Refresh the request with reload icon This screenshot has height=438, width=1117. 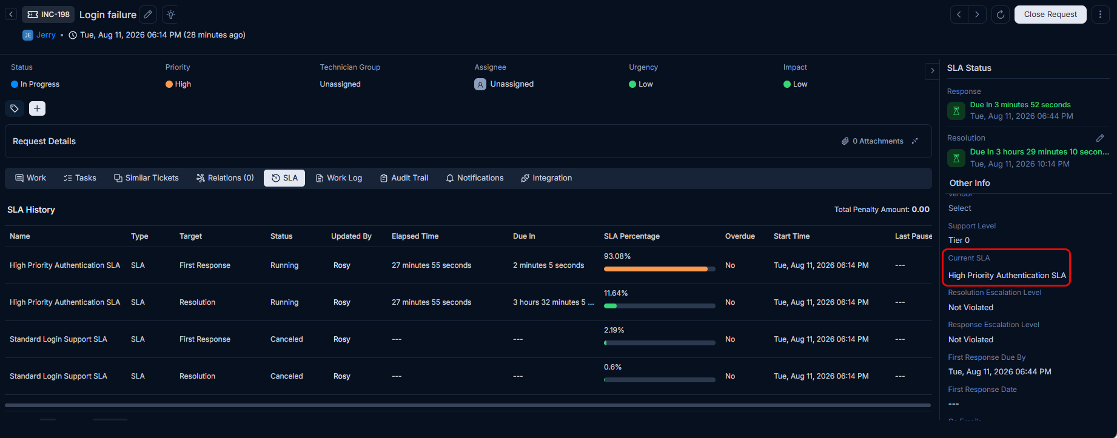coord(1001,15)
